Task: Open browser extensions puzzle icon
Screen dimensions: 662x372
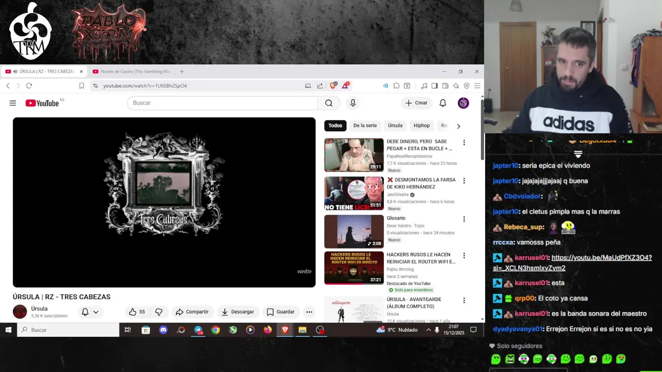Action: coord(396,86)
